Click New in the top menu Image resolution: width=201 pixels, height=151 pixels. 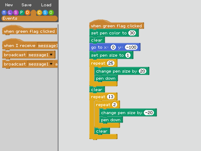(9, 5)
